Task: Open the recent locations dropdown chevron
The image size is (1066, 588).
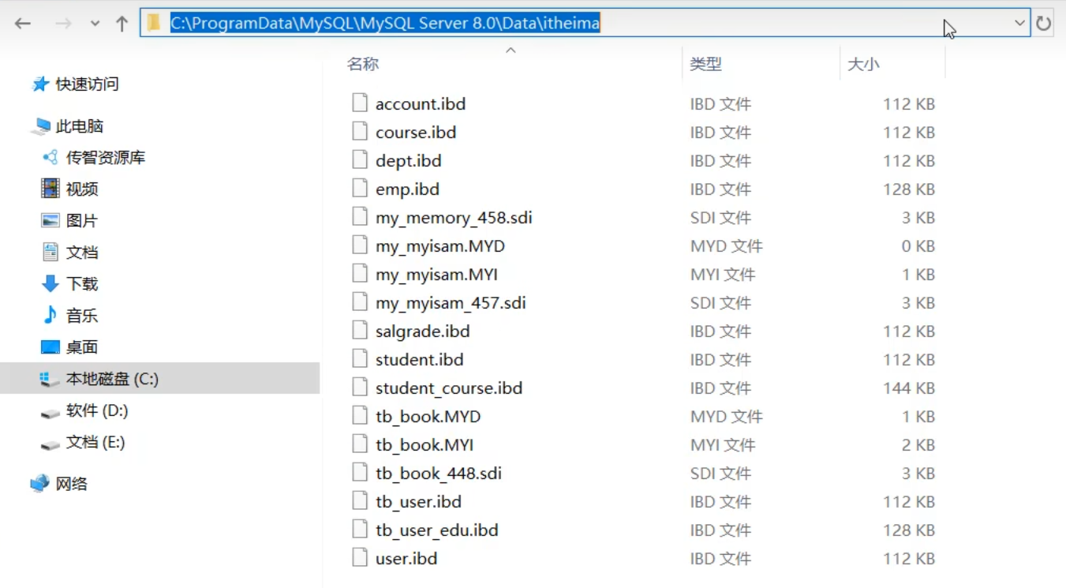Action: (95, 24)
